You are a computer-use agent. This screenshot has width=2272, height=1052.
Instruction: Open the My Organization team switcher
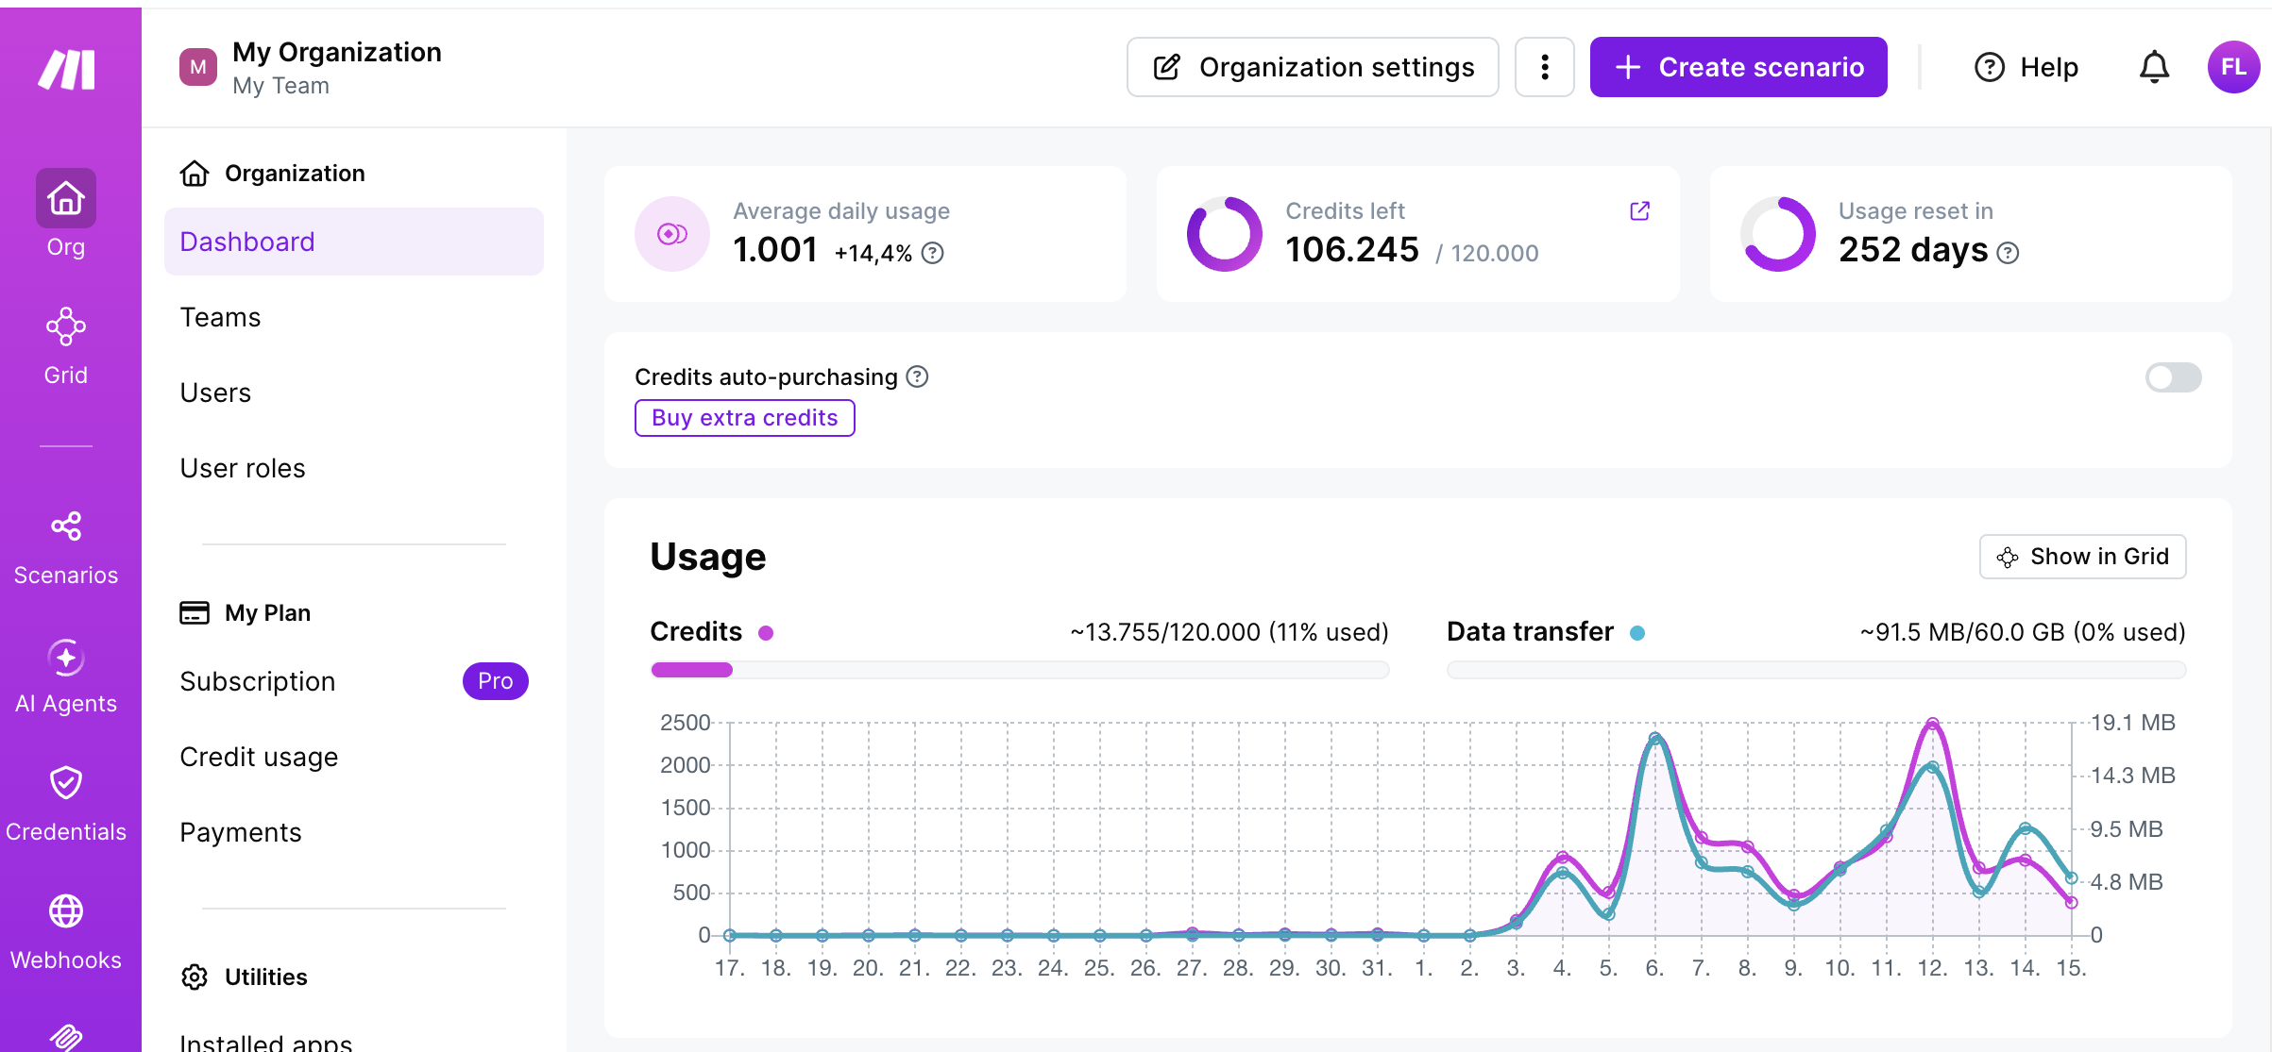312,68
